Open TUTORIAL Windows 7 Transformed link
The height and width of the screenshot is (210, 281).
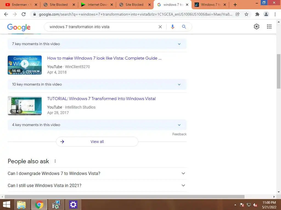pyautogui.click(x=102, y=98)
